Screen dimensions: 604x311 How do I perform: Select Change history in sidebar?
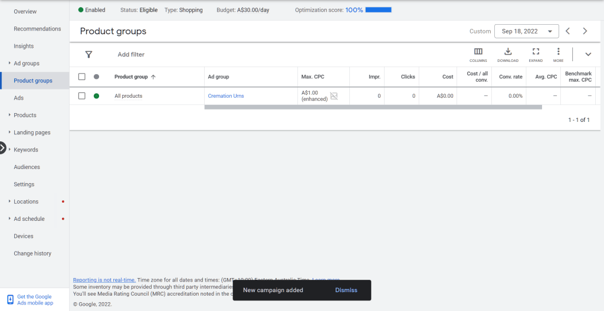pyautogui.click(x=32, y=253)
